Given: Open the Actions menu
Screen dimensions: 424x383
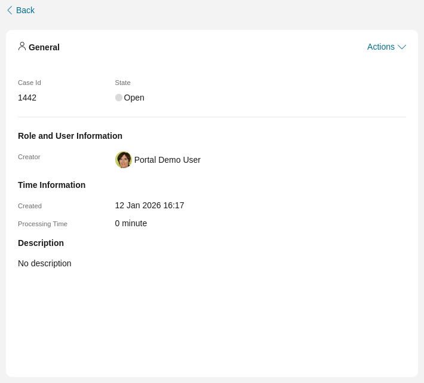Looking at the screenshot, I should (380, 47).
